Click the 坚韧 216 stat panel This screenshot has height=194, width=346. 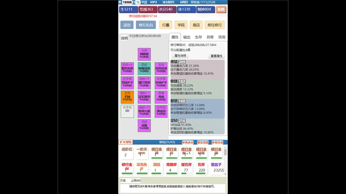[x=197, y=126]
